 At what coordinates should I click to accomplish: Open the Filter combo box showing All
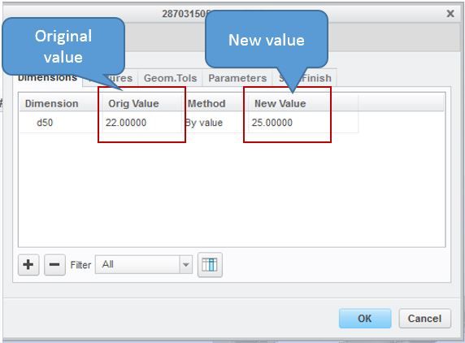tap(144, 264)
